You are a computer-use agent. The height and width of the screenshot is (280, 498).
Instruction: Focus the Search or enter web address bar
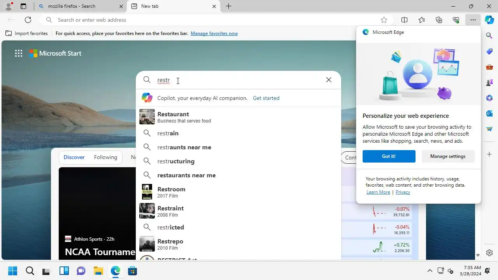[x=216, y=20]
